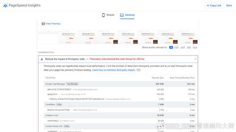Filter audits by LCP
The image size is (236, 132).
[183, 47]
